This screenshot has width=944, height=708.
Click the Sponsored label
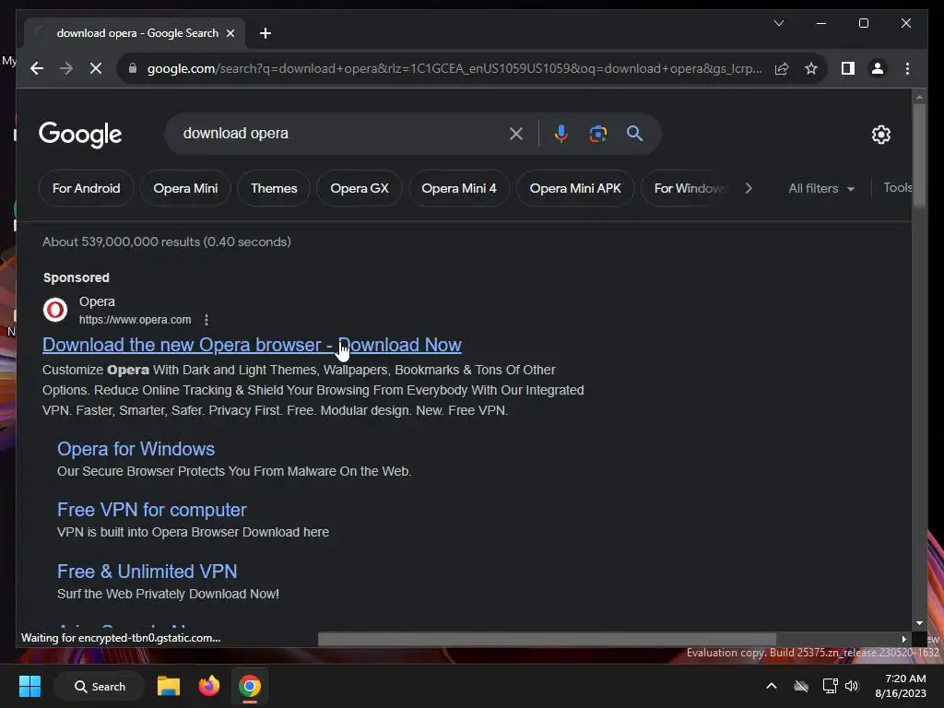point(76,277)
